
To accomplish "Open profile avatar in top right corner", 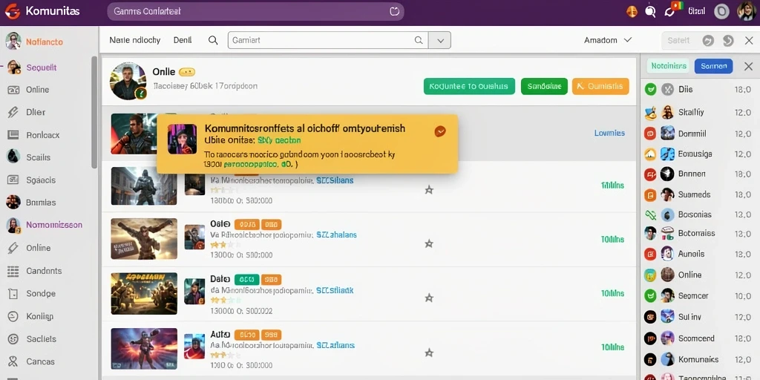I will point(747,11).
